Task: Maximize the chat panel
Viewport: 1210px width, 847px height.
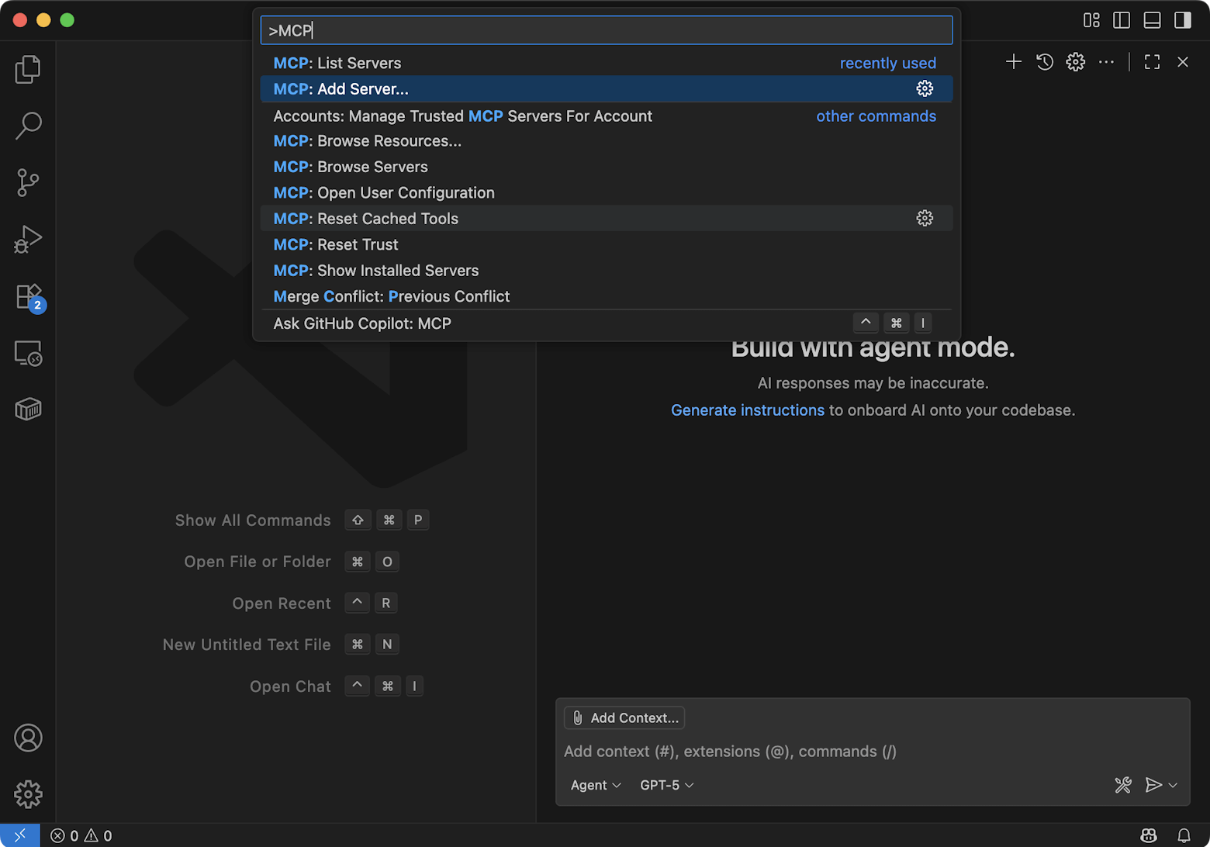Action: pyautogui.click(x=1152, y=62)
